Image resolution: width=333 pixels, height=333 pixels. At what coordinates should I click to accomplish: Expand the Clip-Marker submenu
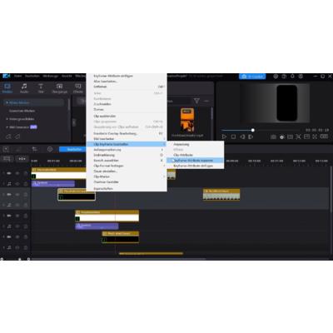pyautogui.click(x=127, y=176)
